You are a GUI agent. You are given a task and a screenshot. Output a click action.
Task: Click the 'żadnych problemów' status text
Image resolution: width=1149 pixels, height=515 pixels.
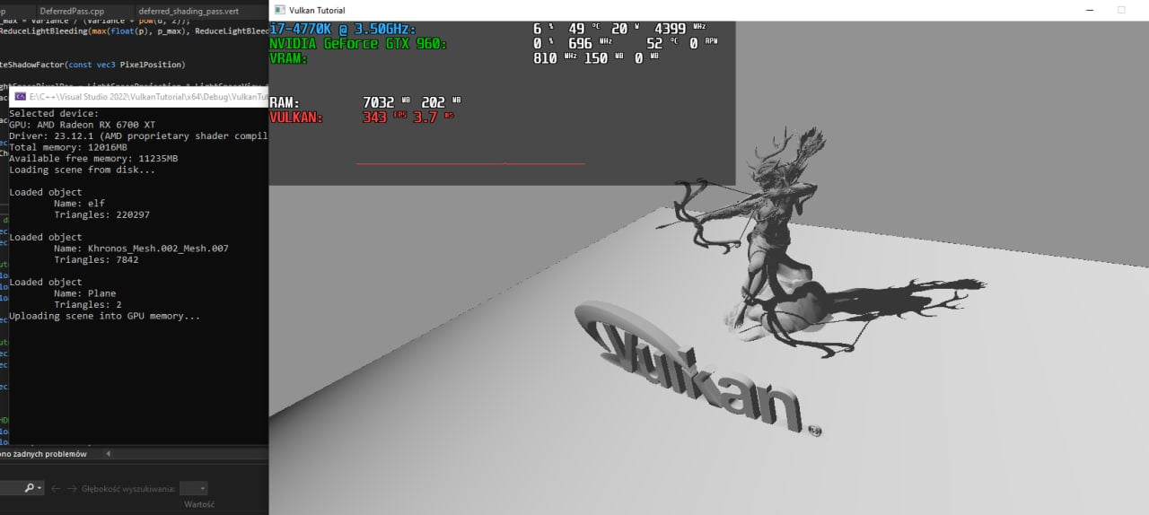pyautogui.click(x=52, y=454)
